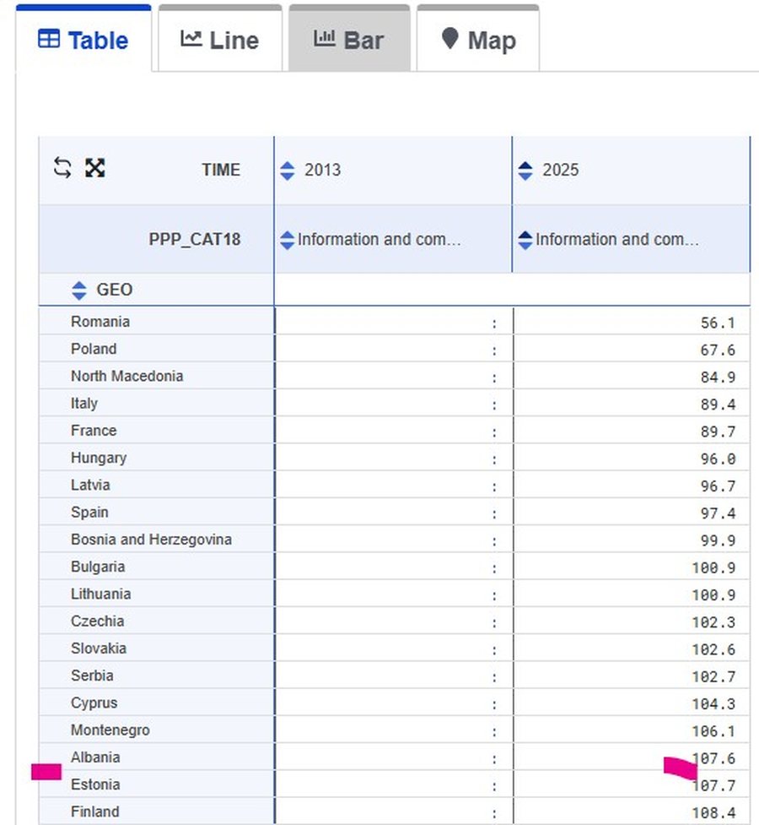Click Spain's 2025 value 97.4

click(718, 513)
